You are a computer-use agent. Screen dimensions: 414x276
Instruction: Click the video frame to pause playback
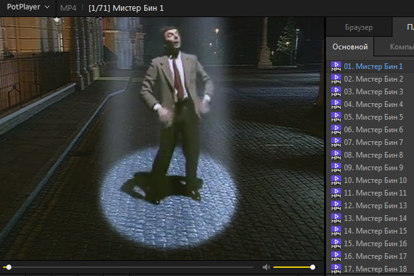(x=162, y=139)
